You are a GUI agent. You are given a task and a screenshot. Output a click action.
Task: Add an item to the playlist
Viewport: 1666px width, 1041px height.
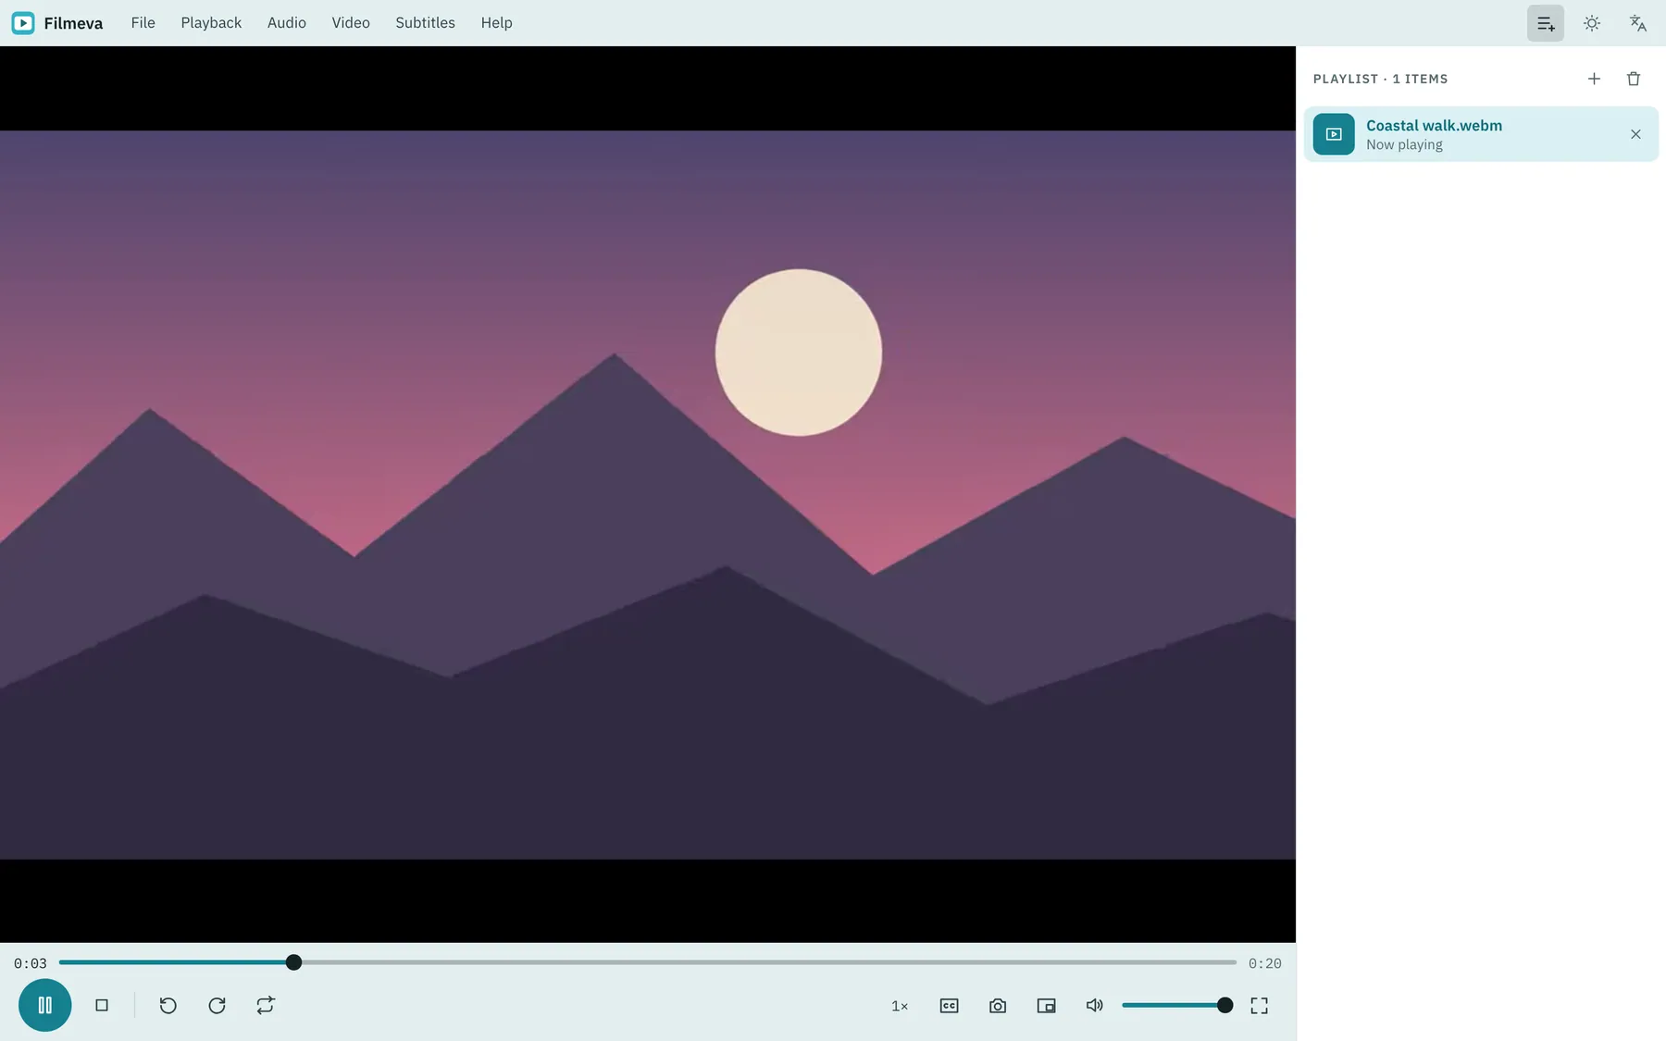(1594, 79)
